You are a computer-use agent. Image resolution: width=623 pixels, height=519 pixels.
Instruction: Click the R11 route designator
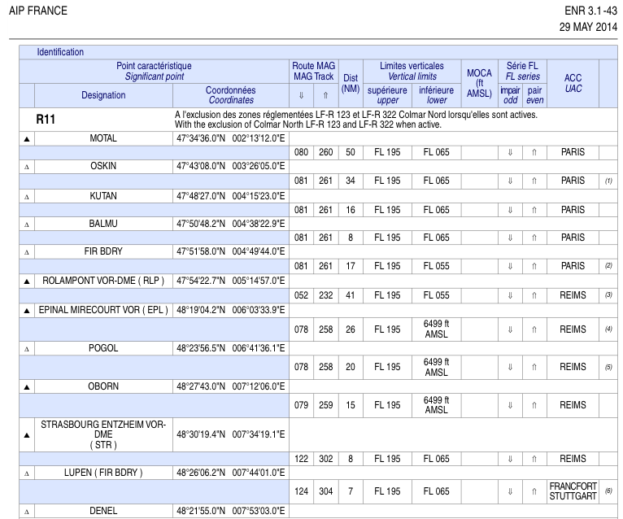46,120
